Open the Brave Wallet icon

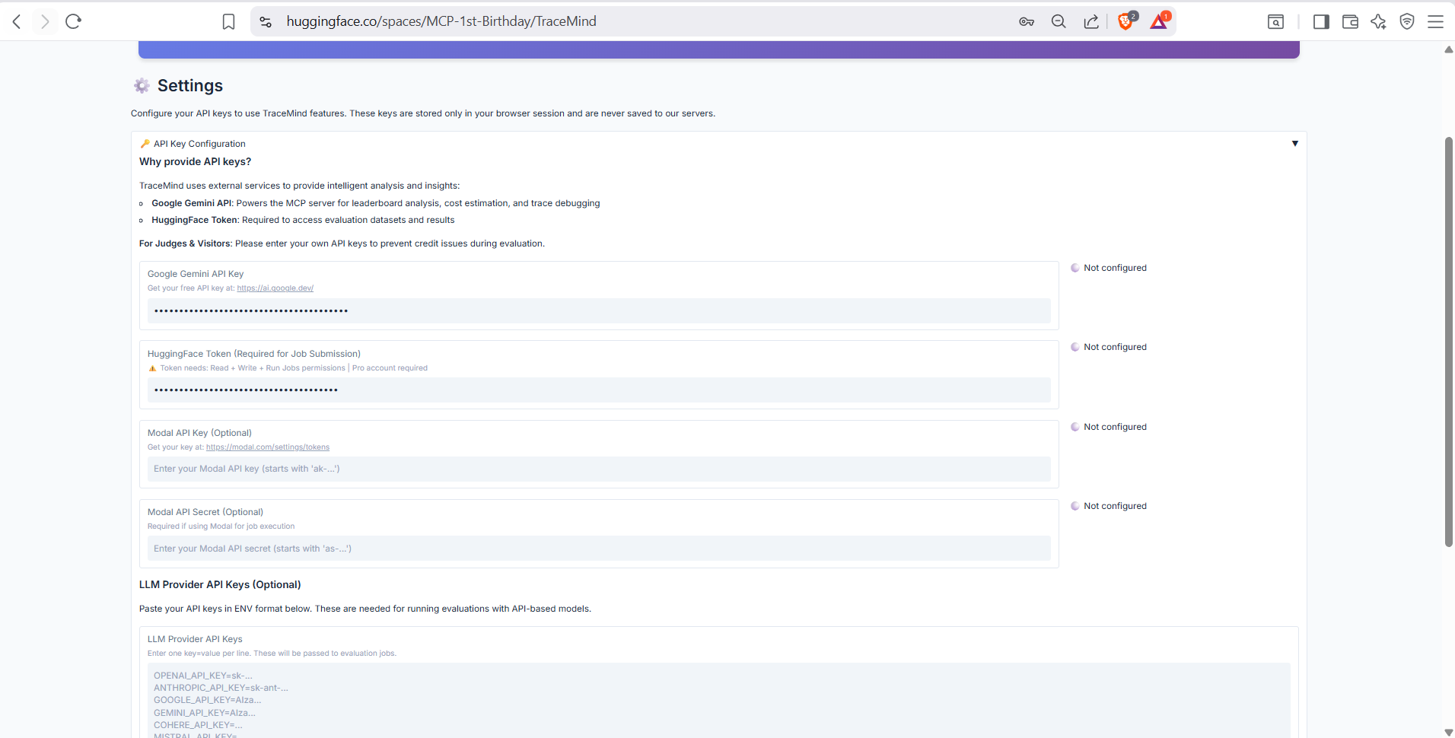pos(1350,22)
